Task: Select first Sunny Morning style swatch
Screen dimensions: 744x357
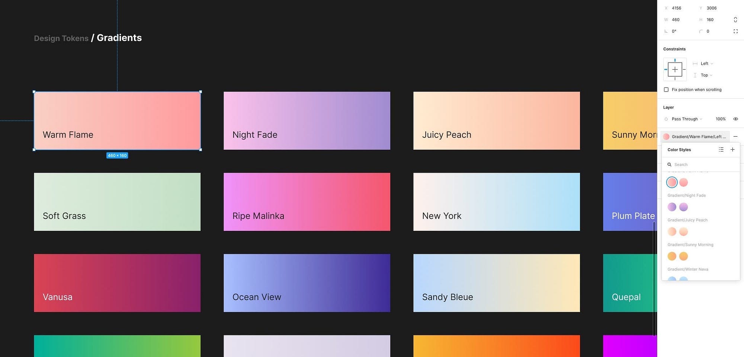Action: (x=672, y=256)
